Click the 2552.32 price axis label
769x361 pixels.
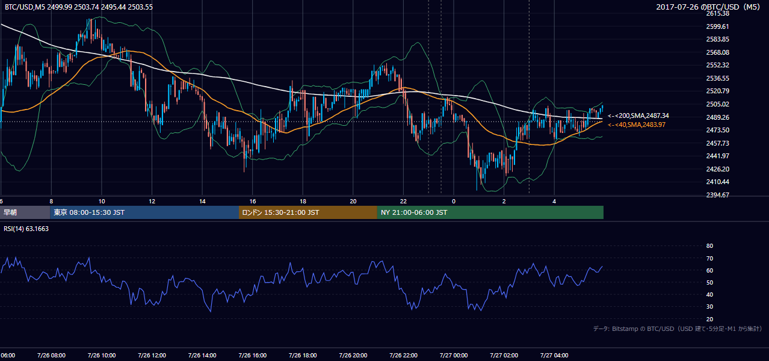pyautogui.click(x=717, y=65)
